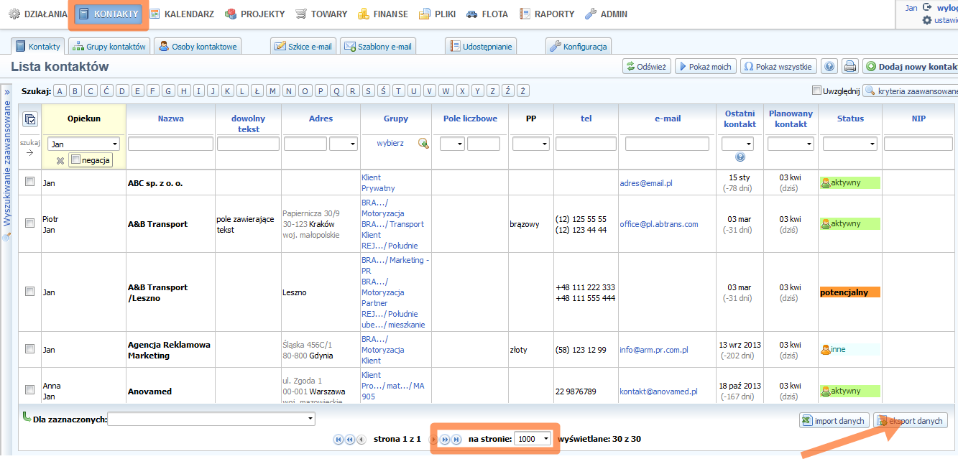Clear the Opiekun filter with X icon

pos(60,160)
